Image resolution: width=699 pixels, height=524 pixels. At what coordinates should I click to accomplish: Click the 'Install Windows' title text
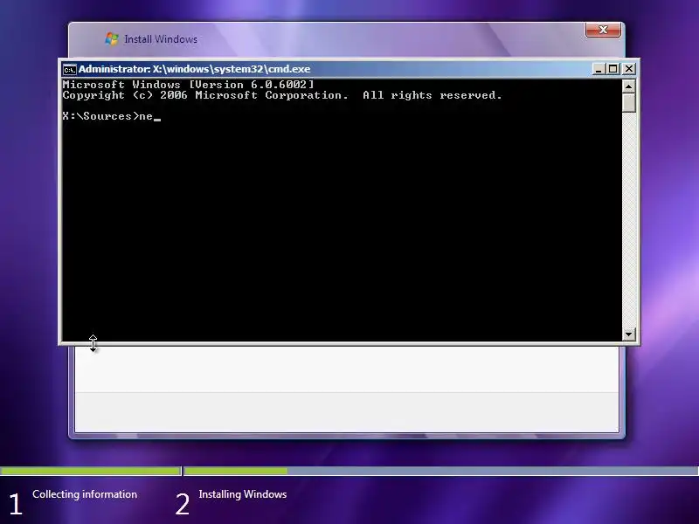pos(161,39)
